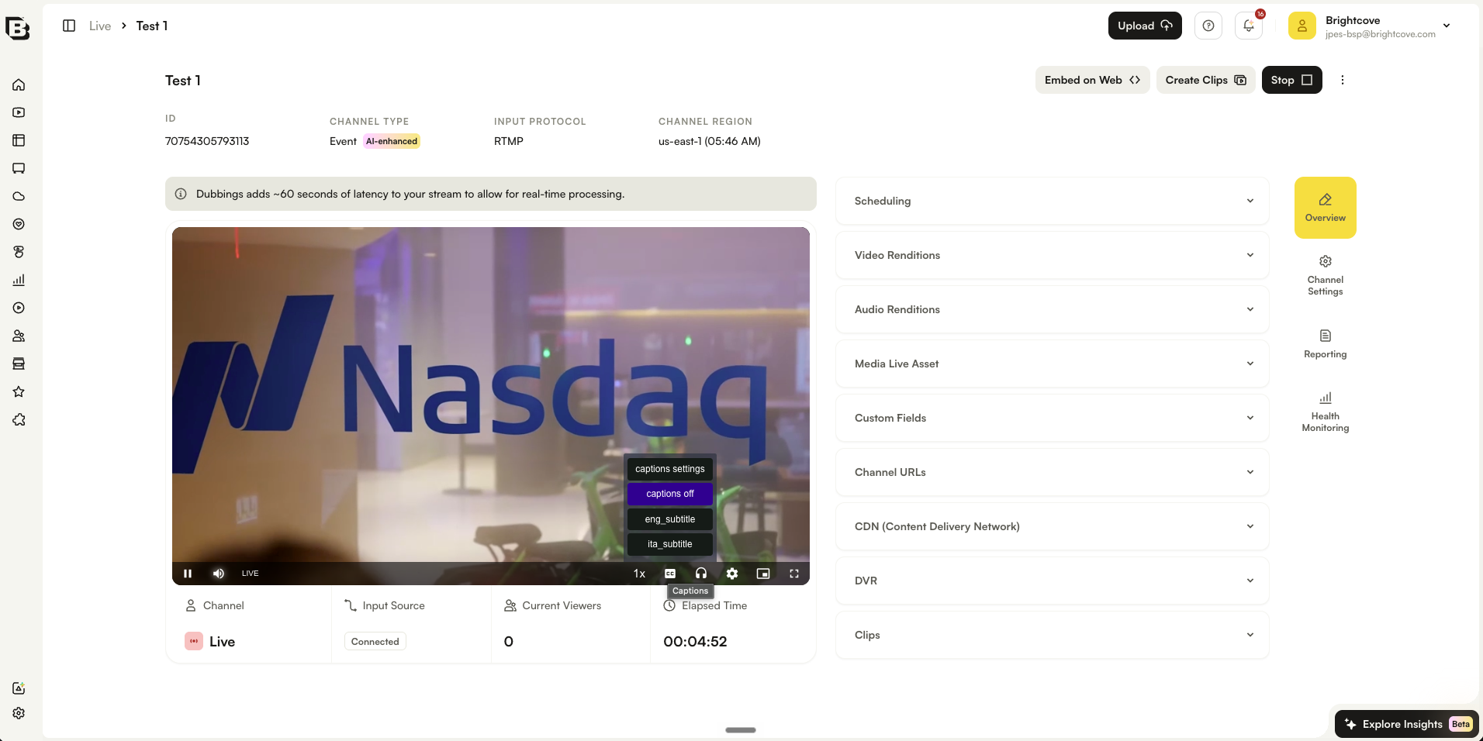Open the store/server icon in sidebar
Screen dimensions: 1483x741
19,364
